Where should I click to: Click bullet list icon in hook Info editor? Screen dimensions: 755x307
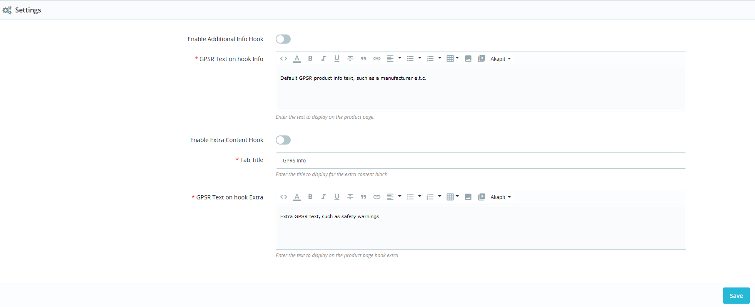(410, 59)
